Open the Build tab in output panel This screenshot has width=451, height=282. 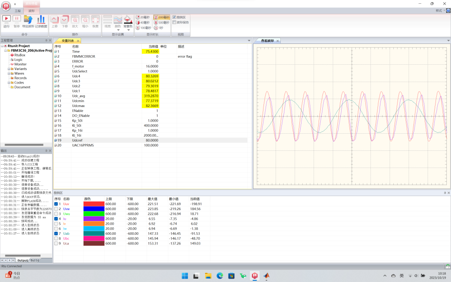click(35, 260)
